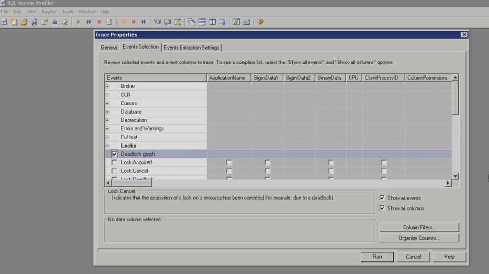Open Database Engine Tuning Advisor icon
This screenshot has height=274, width=489.
236,22
